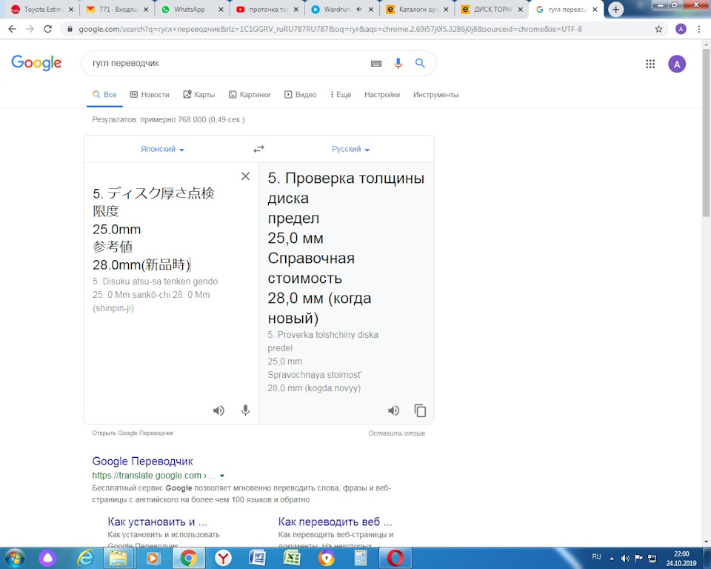Viewport: 711px width, 569px height.
Task: Show hidden system tray icons
Action: pyautogui.click(x=612, y=558)
